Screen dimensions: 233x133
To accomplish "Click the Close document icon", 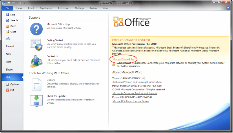I will pos(8,32).
